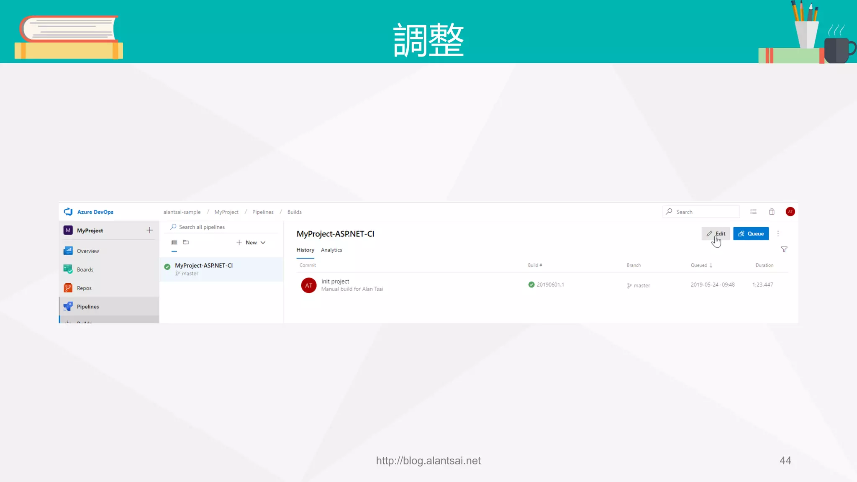Click duration value 1:23.447
Image resolution: width=857 pixels, height=482 pixels.
762,285
